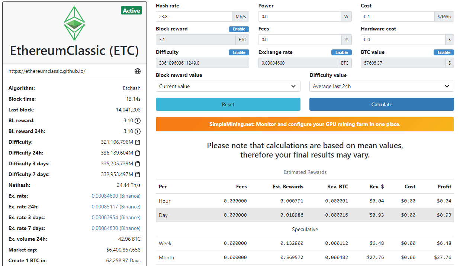Screen dimensions: 463x266
Task: Toggle Enable for Block reward field
Action: pos(239,29)
